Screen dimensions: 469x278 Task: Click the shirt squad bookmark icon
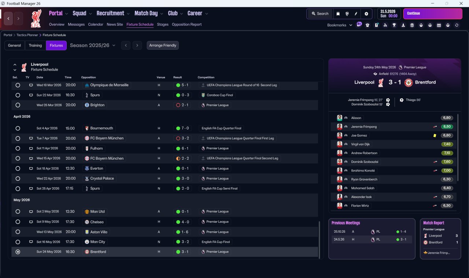tap(368, 25)
